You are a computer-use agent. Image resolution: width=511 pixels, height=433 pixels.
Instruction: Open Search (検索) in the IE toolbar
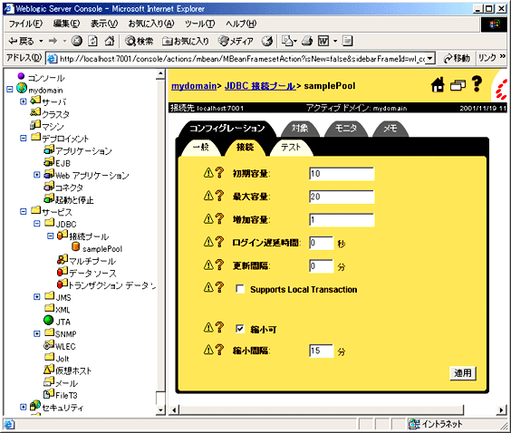point(140,41)
